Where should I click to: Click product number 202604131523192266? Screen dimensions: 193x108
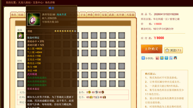pos(166,14)
